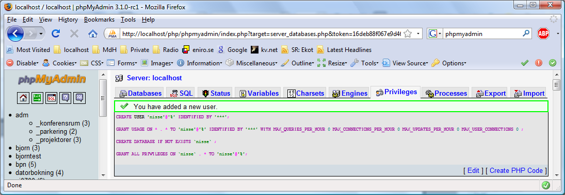Click the green check icon in the status bar
565x195 pixels.
[x=546, y=185]
